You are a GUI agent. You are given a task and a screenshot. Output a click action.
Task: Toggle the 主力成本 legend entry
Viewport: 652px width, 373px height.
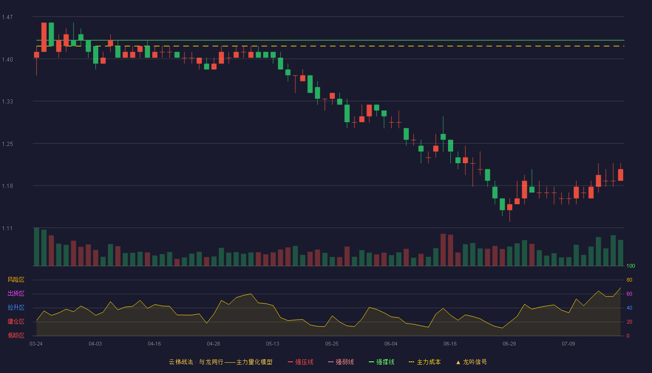(424, 362)
